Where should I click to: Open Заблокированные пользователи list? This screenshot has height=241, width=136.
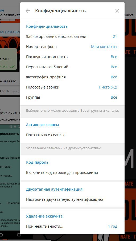72,37
